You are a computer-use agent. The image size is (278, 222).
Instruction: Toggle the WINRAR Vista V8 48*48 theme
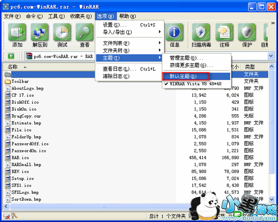[x=196, y=84]
